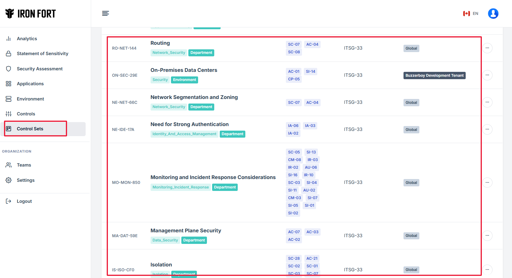Viewport: 512px width, 278px height.
Task: Select Control Sets in sidebar
Action: click(x=30, y=129)
